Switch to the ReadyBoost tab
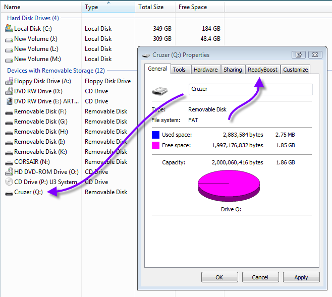332x297 pixels. click(x=262, y=70)
